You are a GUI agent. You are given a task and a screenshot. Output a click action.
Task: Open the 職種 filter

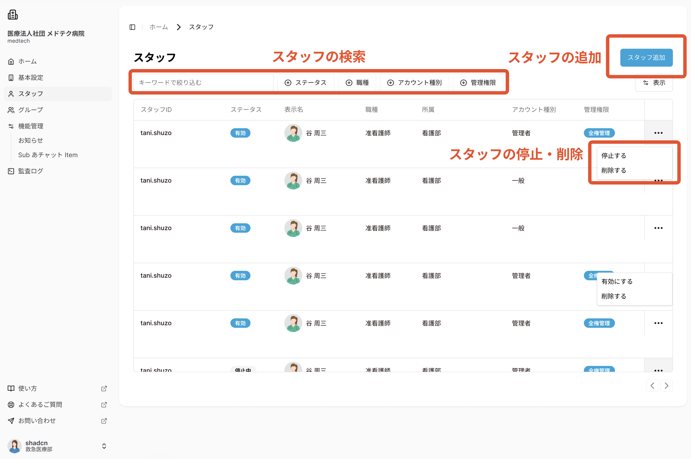tap(357, 82)
